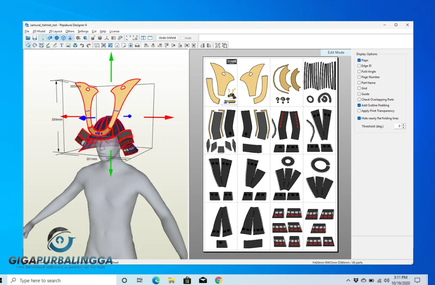435x285 pixels.
Task: Open the Help menu
Action: pos(103,31)
